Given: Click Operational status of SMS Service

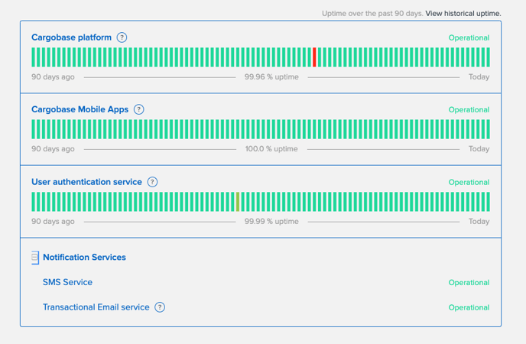Looking at the screenshot, I should click(469, 283).
